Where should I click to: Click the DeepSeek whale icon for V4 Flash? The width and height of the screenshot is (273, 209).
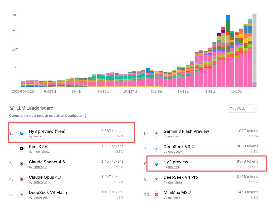point(22,194)
